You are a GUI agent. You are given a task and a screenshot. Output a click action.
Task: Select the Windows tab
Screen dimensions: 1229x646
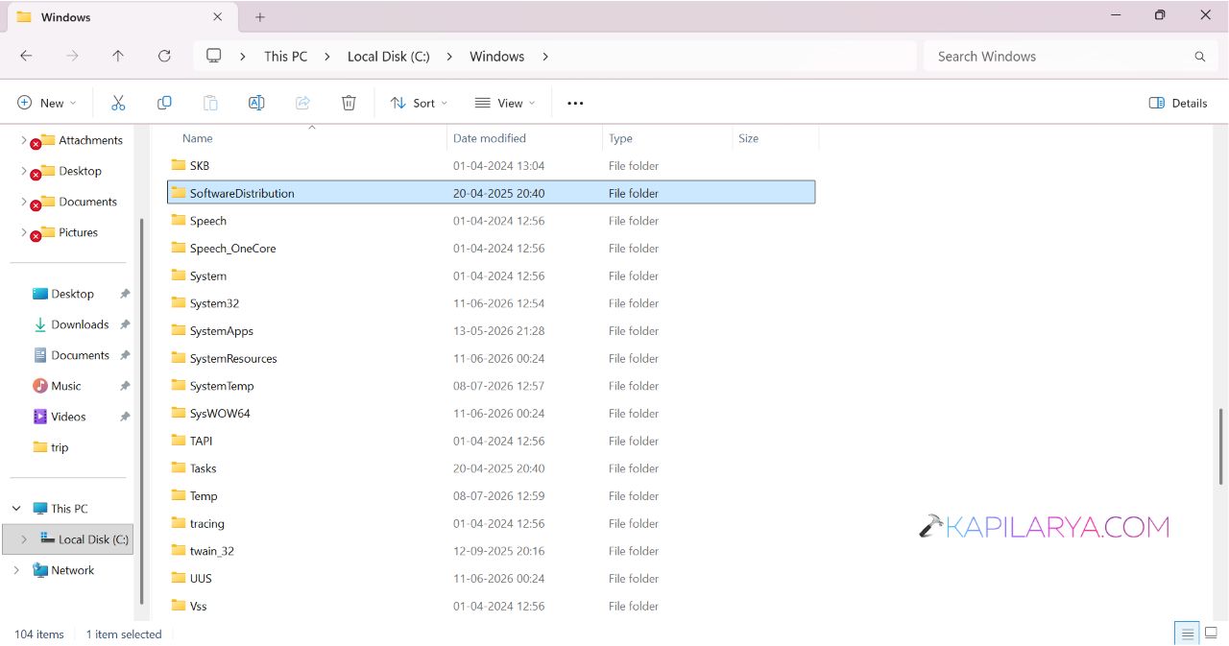pos(120,17)
